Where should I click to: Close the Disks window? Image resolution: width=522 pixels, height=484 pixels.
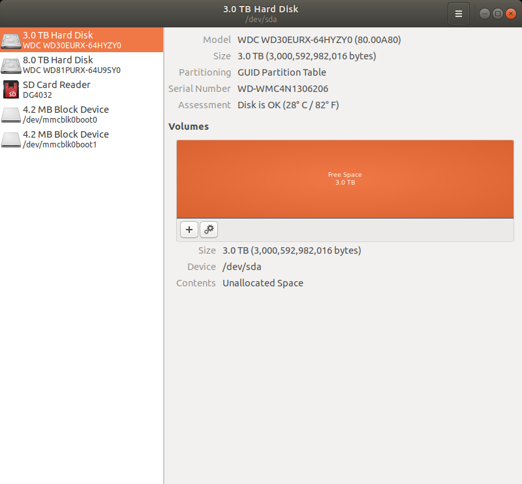[x=511, y=14]
